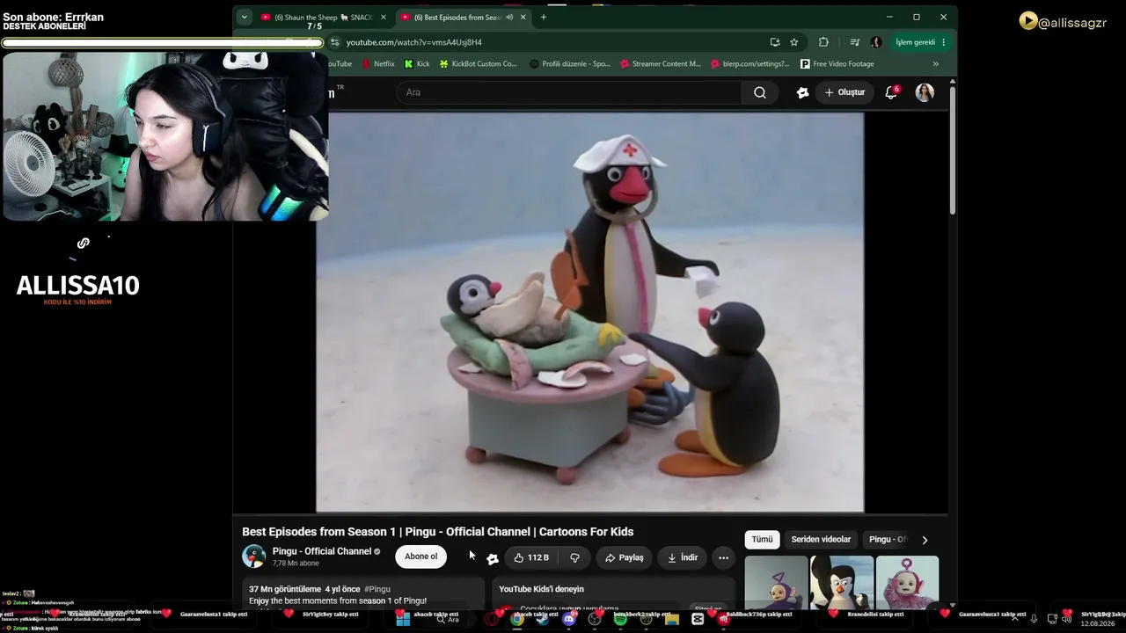This screenshot has width=1126, height=633.
Task: Click the YouTube page scrollbar
Action: 952,149
